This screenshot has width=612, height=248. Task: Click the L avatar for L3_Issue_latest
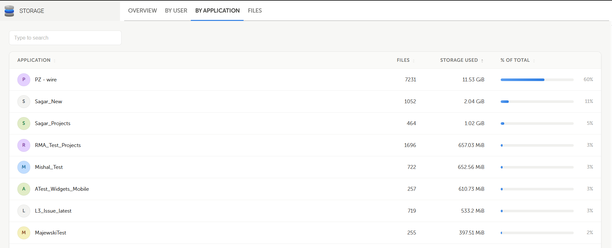pyautogui.click(x=24, y=211)
